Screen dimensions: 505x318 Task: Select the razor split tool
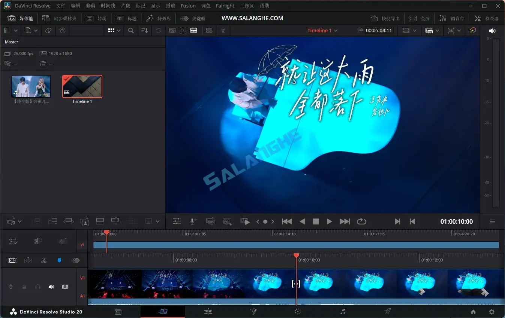(x=44, y=260)
